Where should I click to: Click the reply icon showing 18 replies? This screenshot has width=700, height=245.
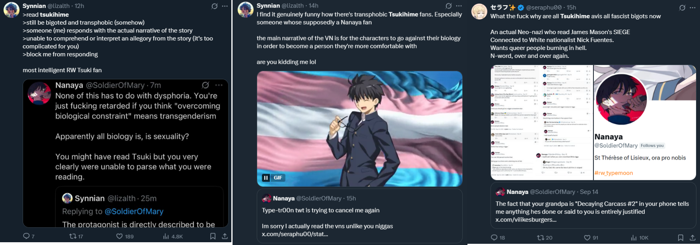(494, 237)
